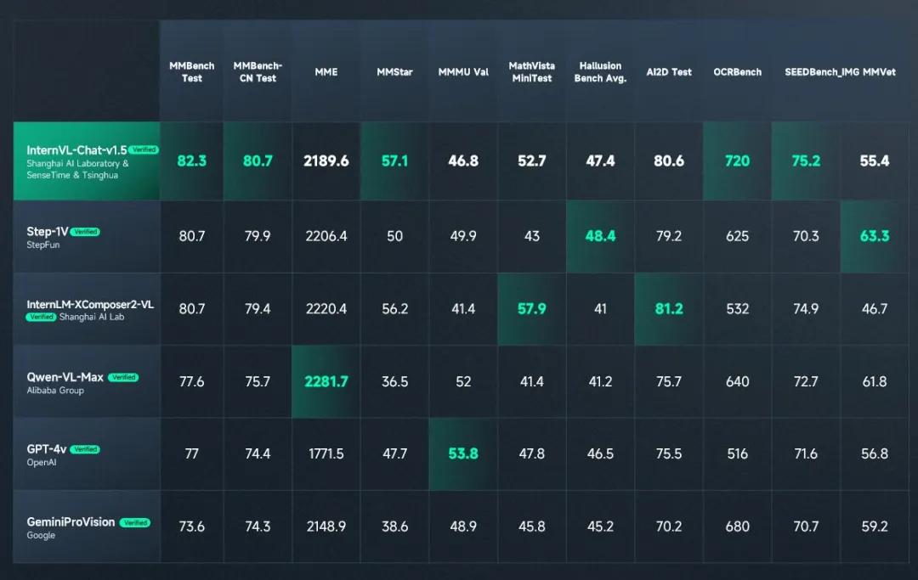Click the Verified badge under InternLM-XComposer2-VL

(41, 317)
